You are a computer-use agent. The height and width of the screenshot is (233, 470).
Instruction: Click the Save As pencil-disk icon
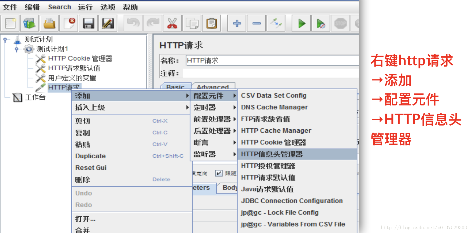(108, 23)
